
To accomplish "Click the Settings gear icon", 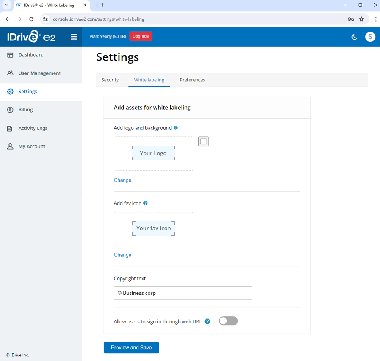I will 10,92.
